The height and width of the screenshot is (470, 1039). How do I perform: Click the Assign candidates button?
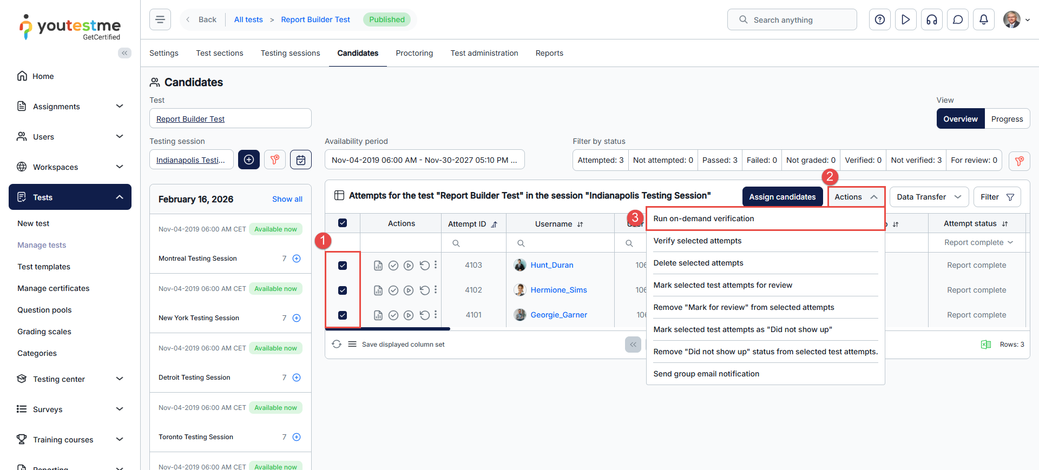tap(782, 197)
